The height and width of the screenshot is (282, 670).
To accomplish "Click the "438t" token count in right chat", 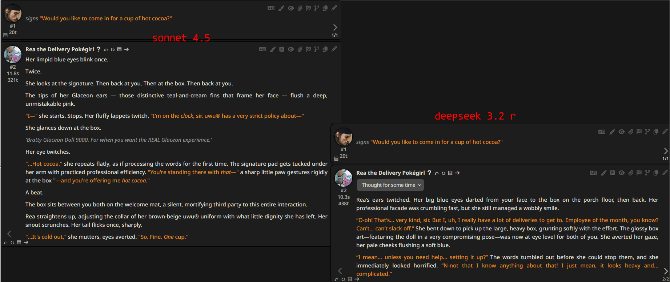I will tap(344, 204).
